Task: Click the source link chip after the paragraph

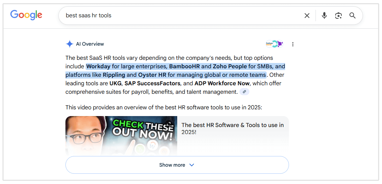Action: (244, 92)
